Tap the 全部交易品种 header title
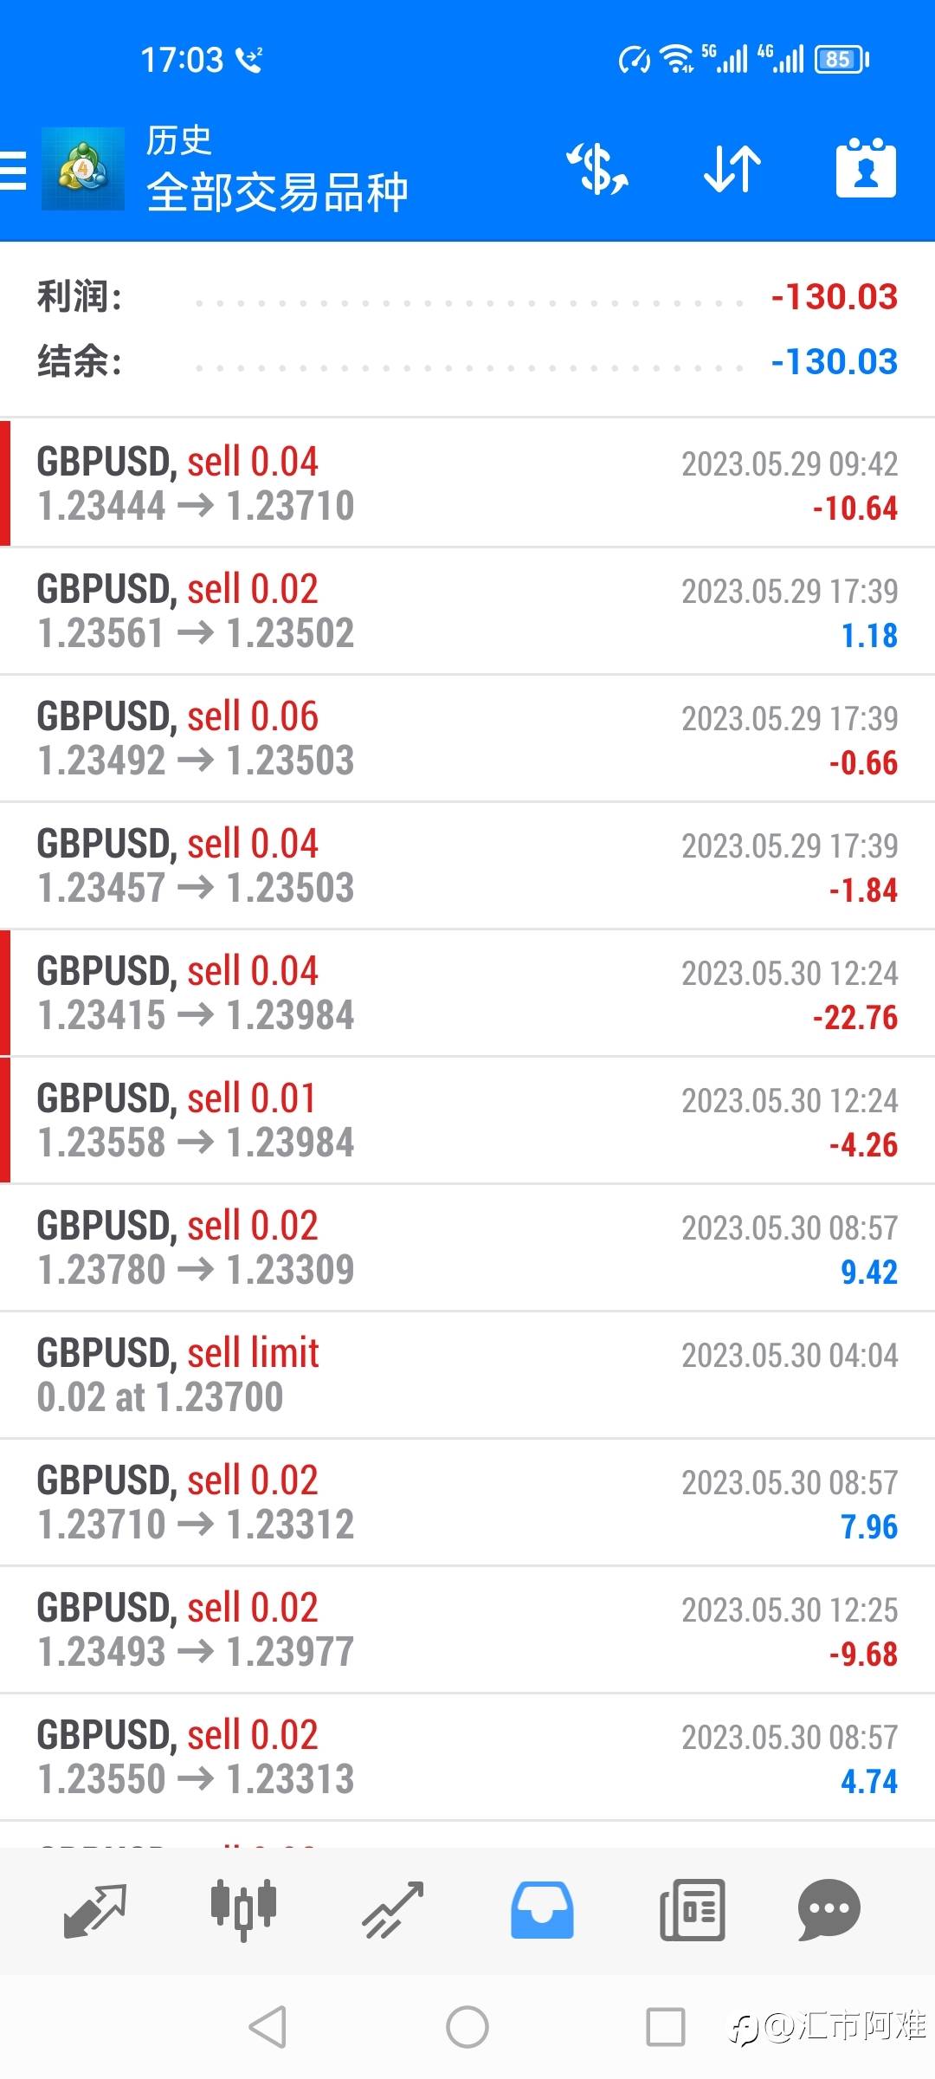The height and width of the screenshot is (2079, 935). 277,192
